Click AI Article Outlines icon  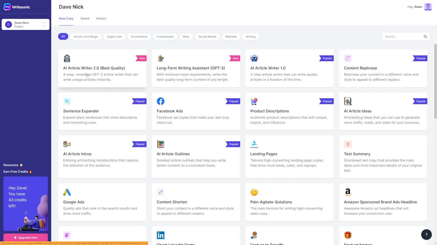pyautogui.click(x=160, y=144)
